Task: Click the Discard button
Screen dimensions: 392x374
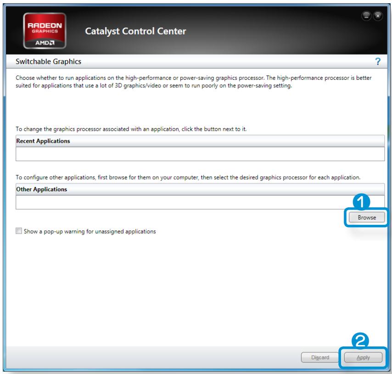Action: (320, 357)
